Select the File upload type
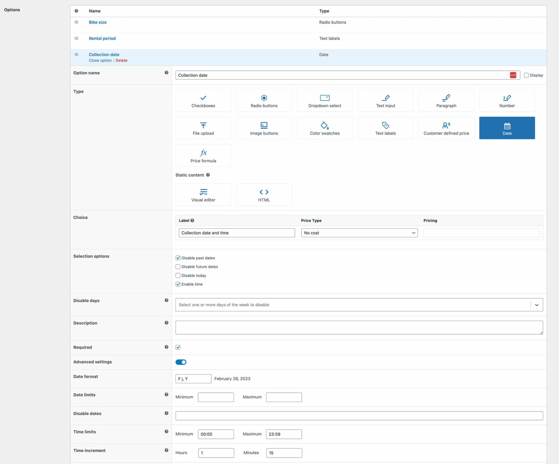 [x=203, y=128]
